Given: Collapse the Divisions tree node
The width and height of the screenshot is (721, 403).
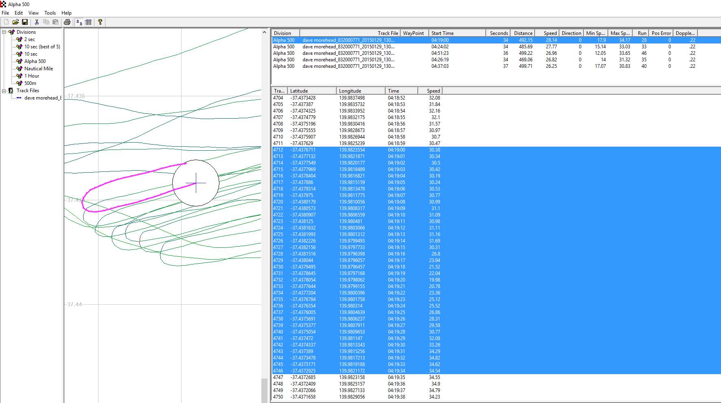Looking at the screenshot, I should (x=4, y=32).
